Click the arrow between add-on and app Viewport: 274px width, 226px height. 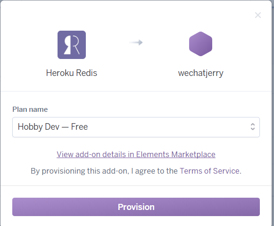136,42
